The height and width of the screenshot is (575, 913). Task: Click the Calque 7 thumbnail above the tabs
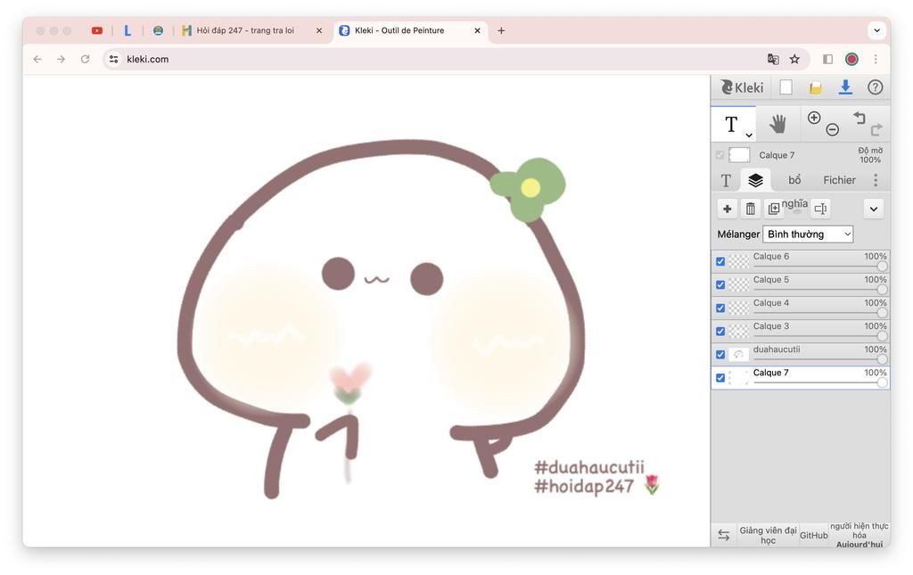tap(739, 155)
